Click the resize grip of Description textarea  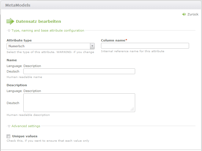[x=132, y=109]
